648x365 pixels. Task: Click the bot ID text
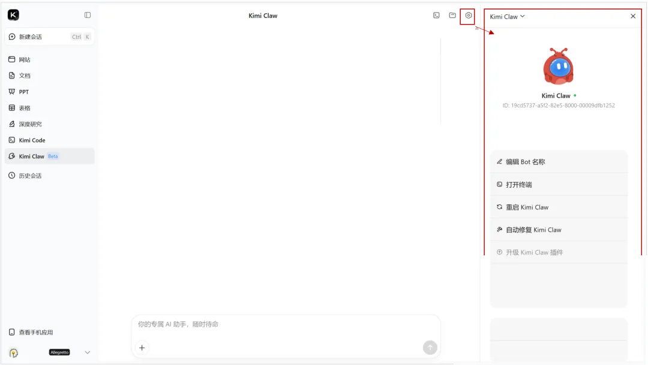tap(559, 105)
